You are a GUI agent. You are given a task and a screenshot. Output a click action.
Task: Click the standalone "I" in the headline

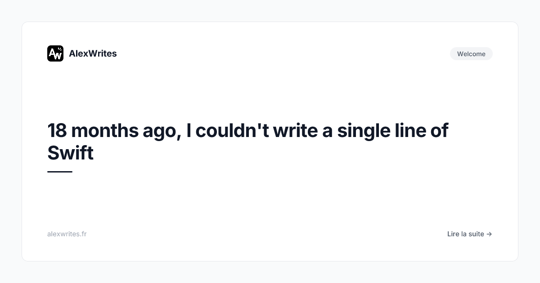(x=189, y=131)
